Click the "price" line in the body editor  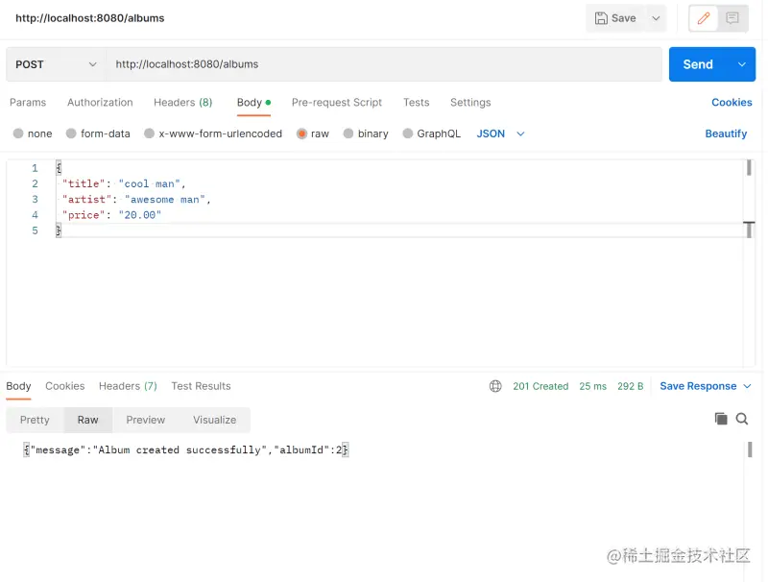point(111,215)
